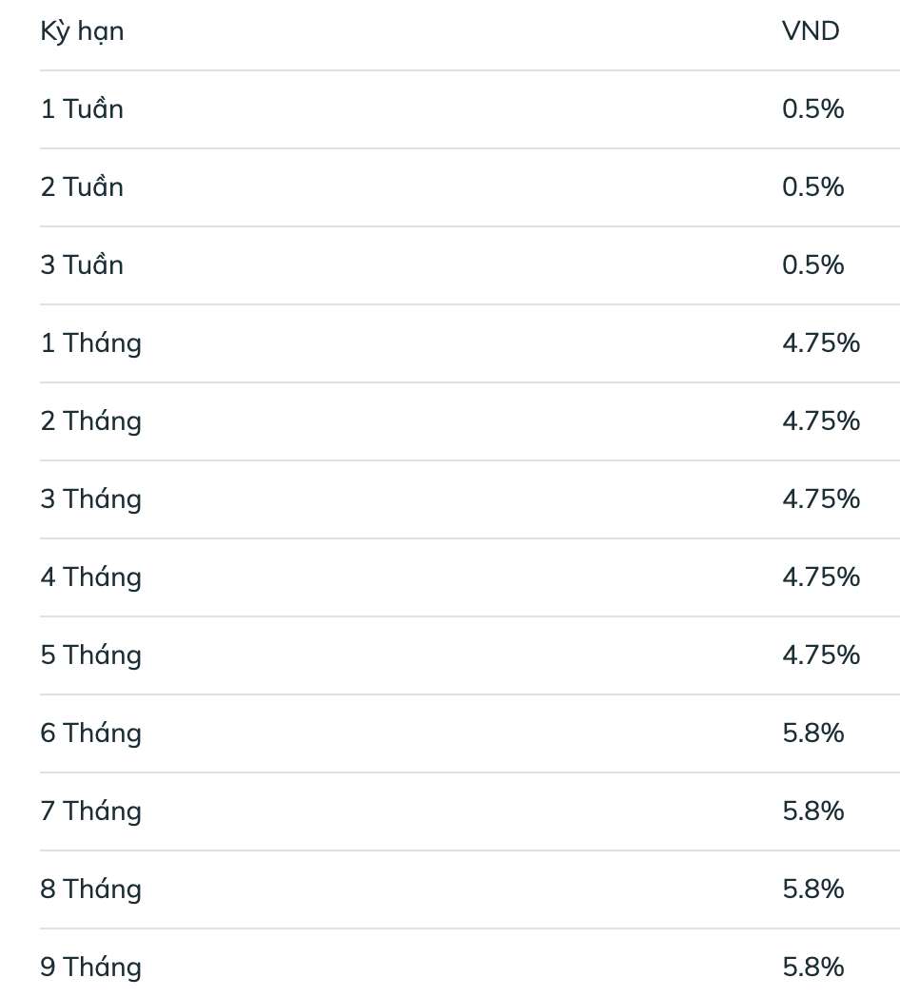Viewport: 900px width, 997px height.
Task: Click the "2 Tháng" term label
Action: pos(90,421)
